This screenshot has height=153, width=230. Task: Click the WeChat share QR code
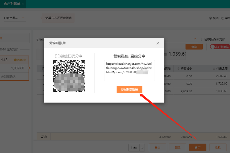click(69, 76)
